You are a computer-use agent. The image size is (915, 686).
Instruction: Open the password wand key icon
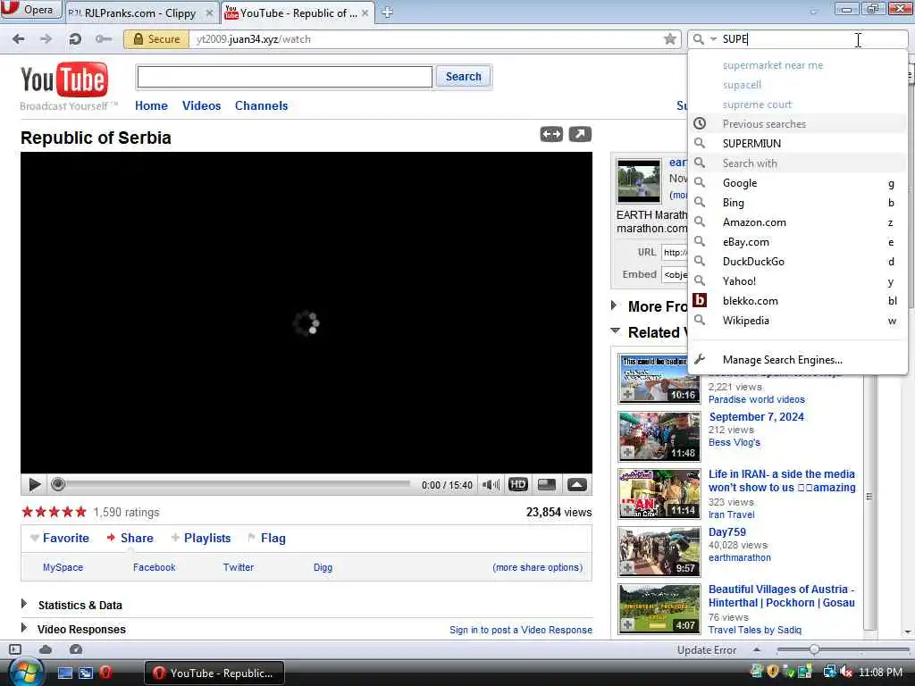pyautogui.click(x=104, y=39)
